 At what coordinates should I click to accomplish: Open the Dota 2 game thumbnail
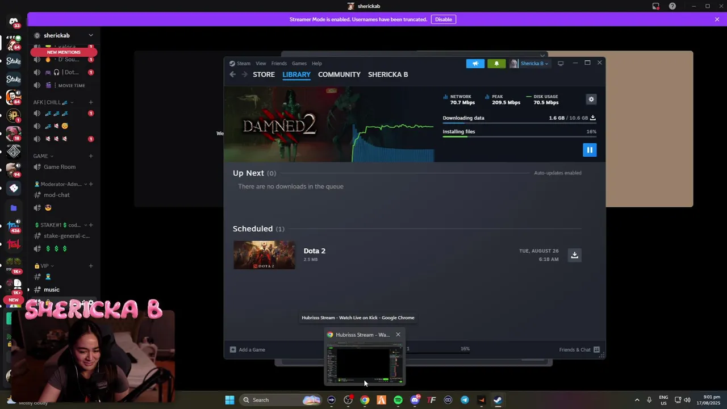point(264,255)
